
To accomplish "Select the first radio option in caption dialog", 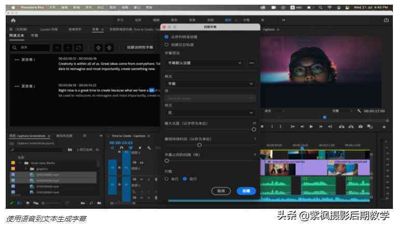I will (166, 37).
